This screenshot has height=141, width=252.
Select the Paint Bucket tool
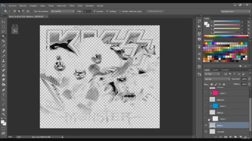(4, 75)
